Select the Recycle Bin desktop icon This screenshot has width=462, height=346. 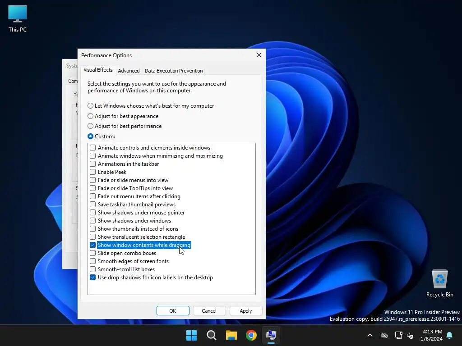click(x=439, y=283)
